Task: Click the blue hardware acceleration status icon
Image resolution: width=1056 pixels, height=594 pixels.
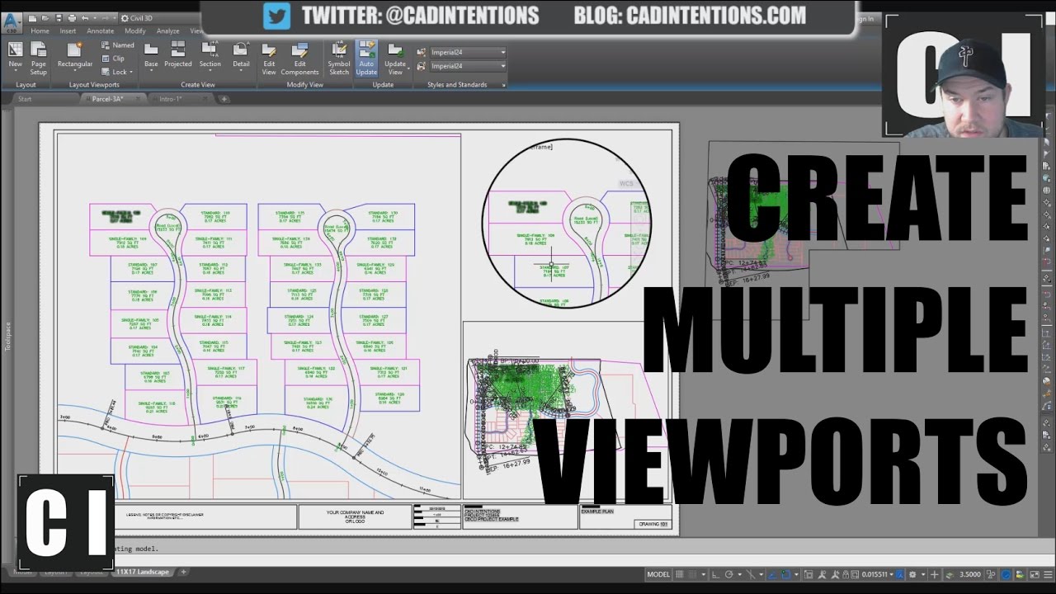Action: click(1006, 575)
